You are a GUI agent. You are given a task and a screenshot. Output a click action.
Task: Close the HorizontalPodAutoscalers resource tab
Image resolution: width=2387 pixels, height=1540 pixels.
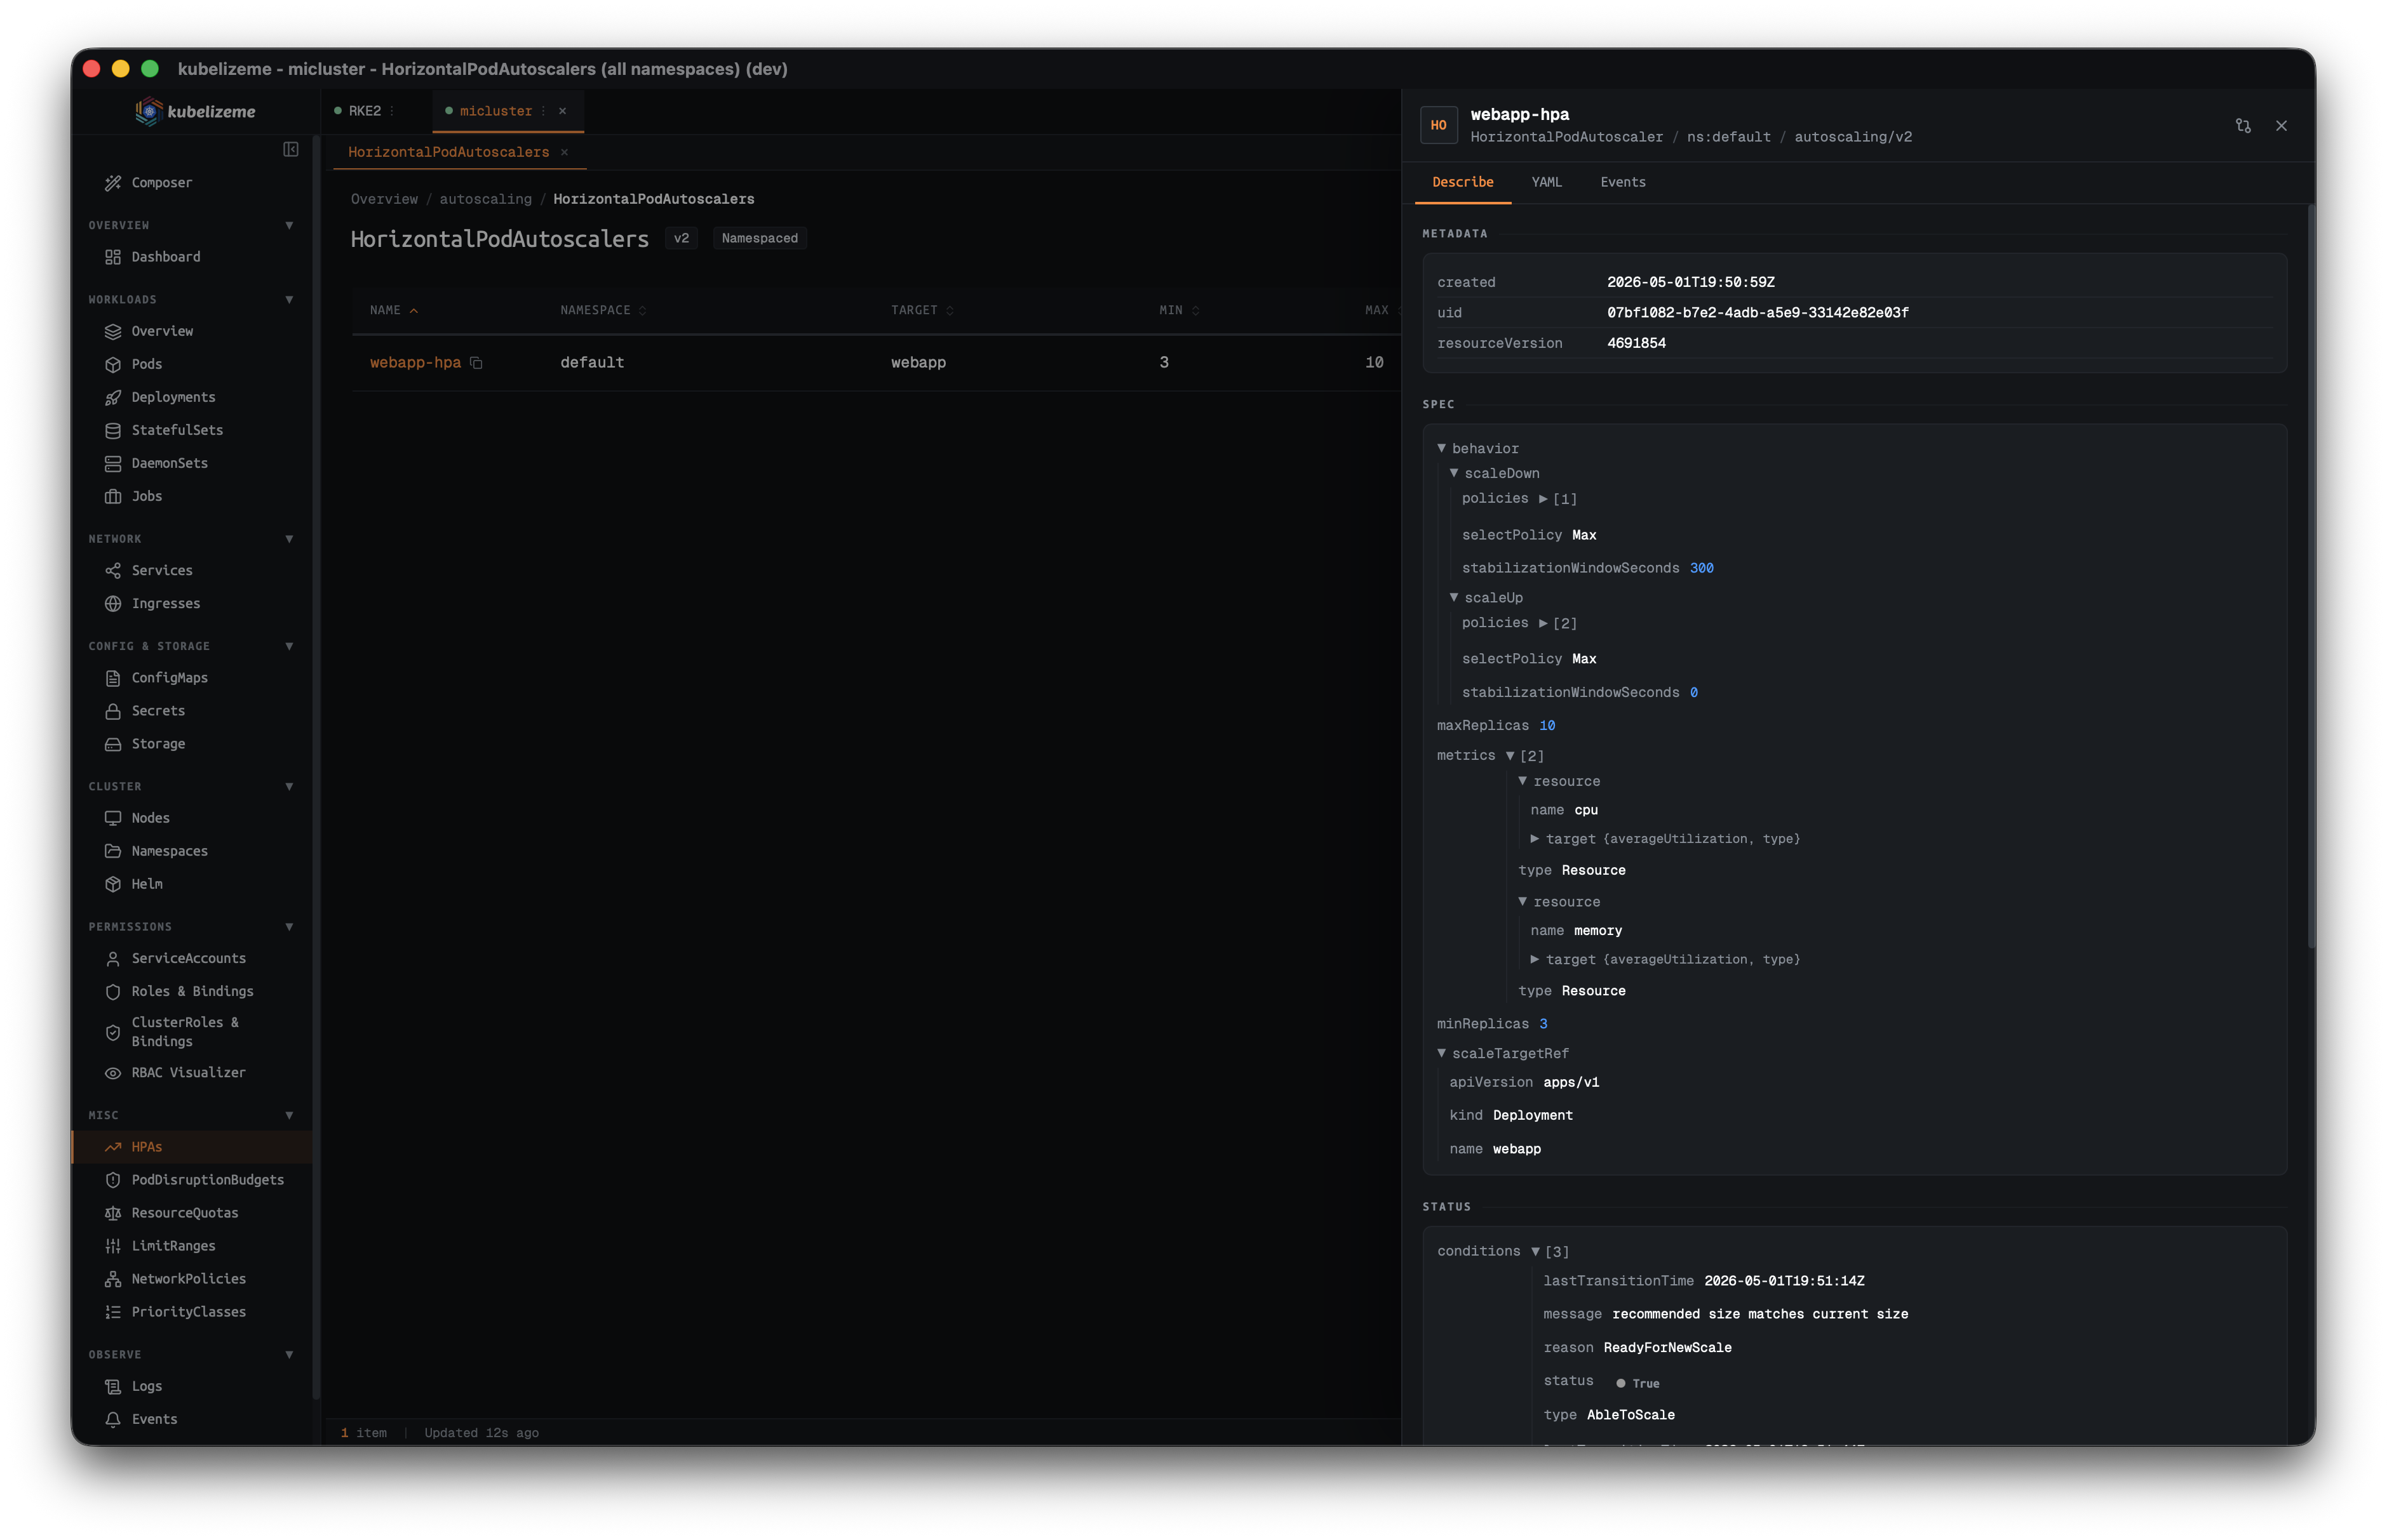(x=564, y=152)
